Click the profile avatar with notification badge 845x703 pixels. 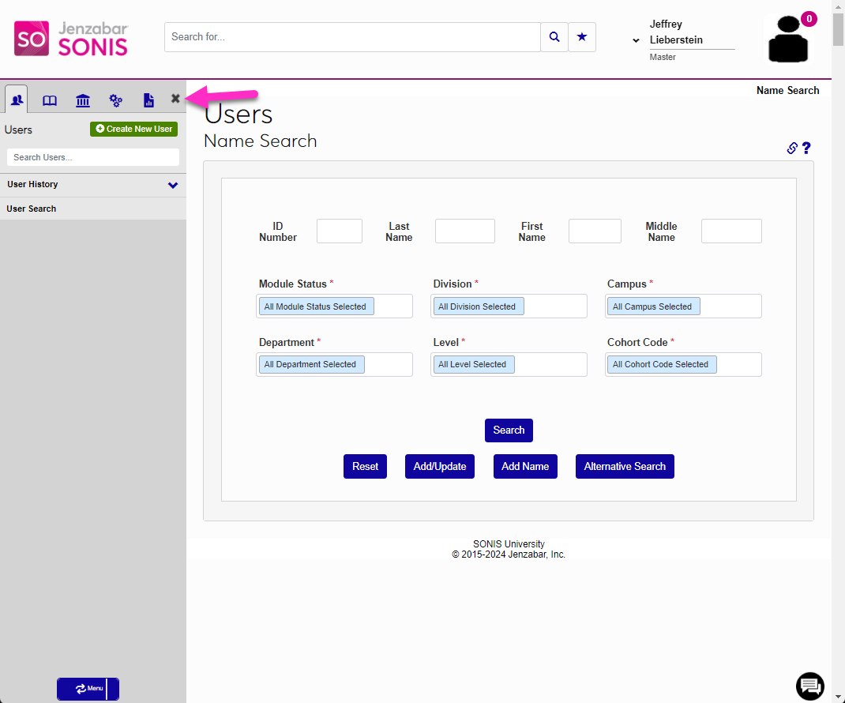click(x=787, y=37)
